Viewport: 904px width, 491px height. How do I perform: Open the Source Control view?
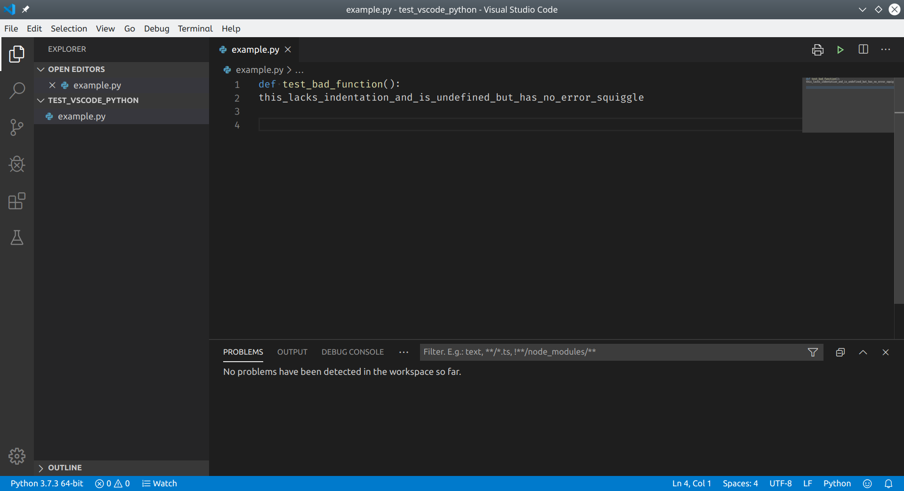17,127
